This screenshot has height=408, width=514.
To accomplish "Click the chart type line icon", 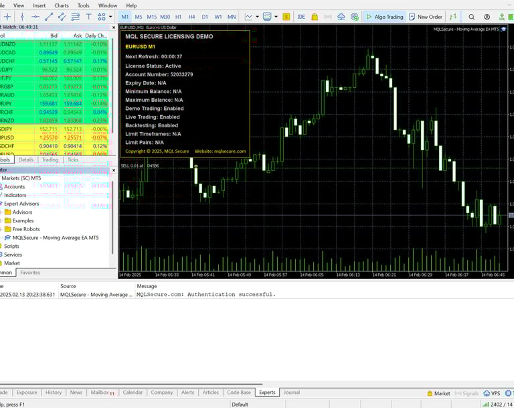I will [249, 17].
